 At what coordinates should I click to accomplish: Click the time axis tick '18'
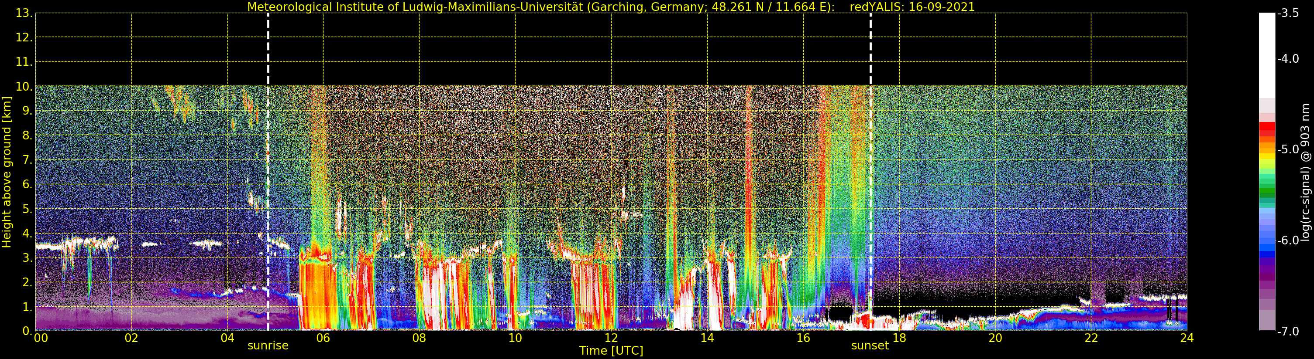[x=899, y=338]
